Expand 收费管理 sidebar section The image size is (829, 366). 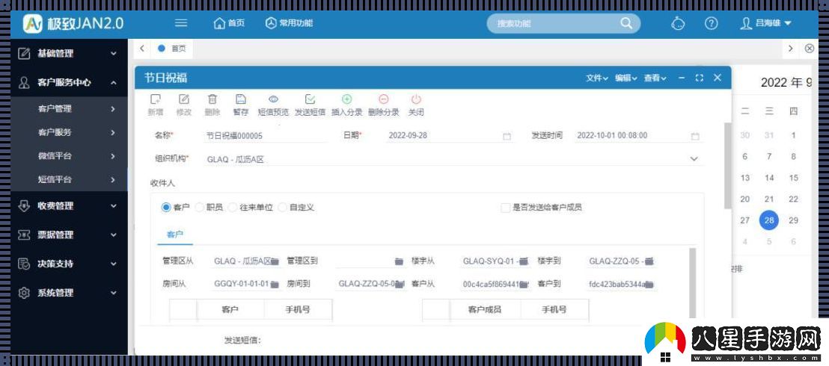click(x=69, y=206)
